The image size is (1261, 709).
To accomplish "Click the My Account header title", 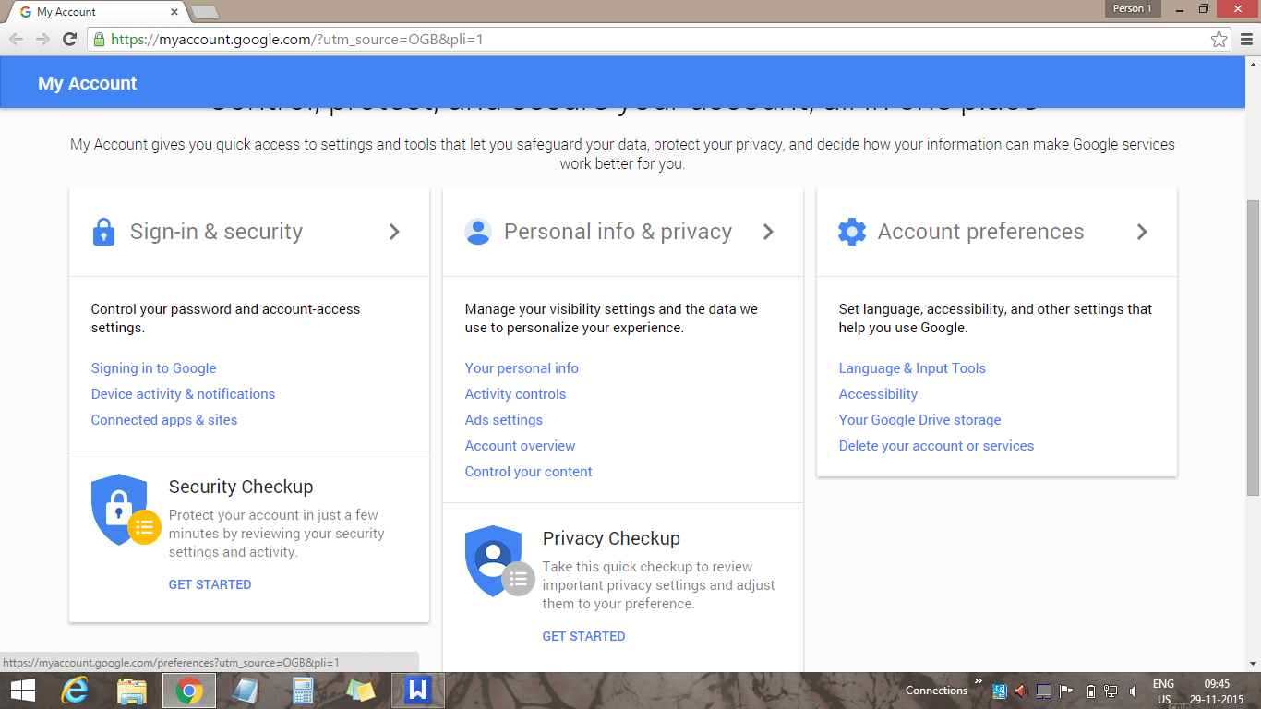I will (88, 83).
